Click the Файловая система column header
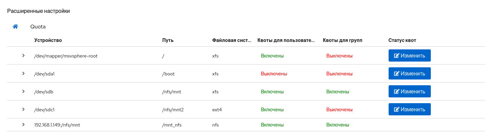489x137 pixels. pyautogui.click(x=231, y=40)
